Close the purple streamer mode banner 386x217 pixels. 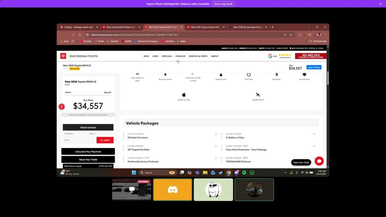click(x=381, y=4)
